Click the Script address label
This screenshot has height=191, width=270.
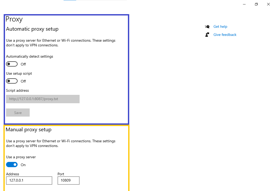[x=17, y=90]
